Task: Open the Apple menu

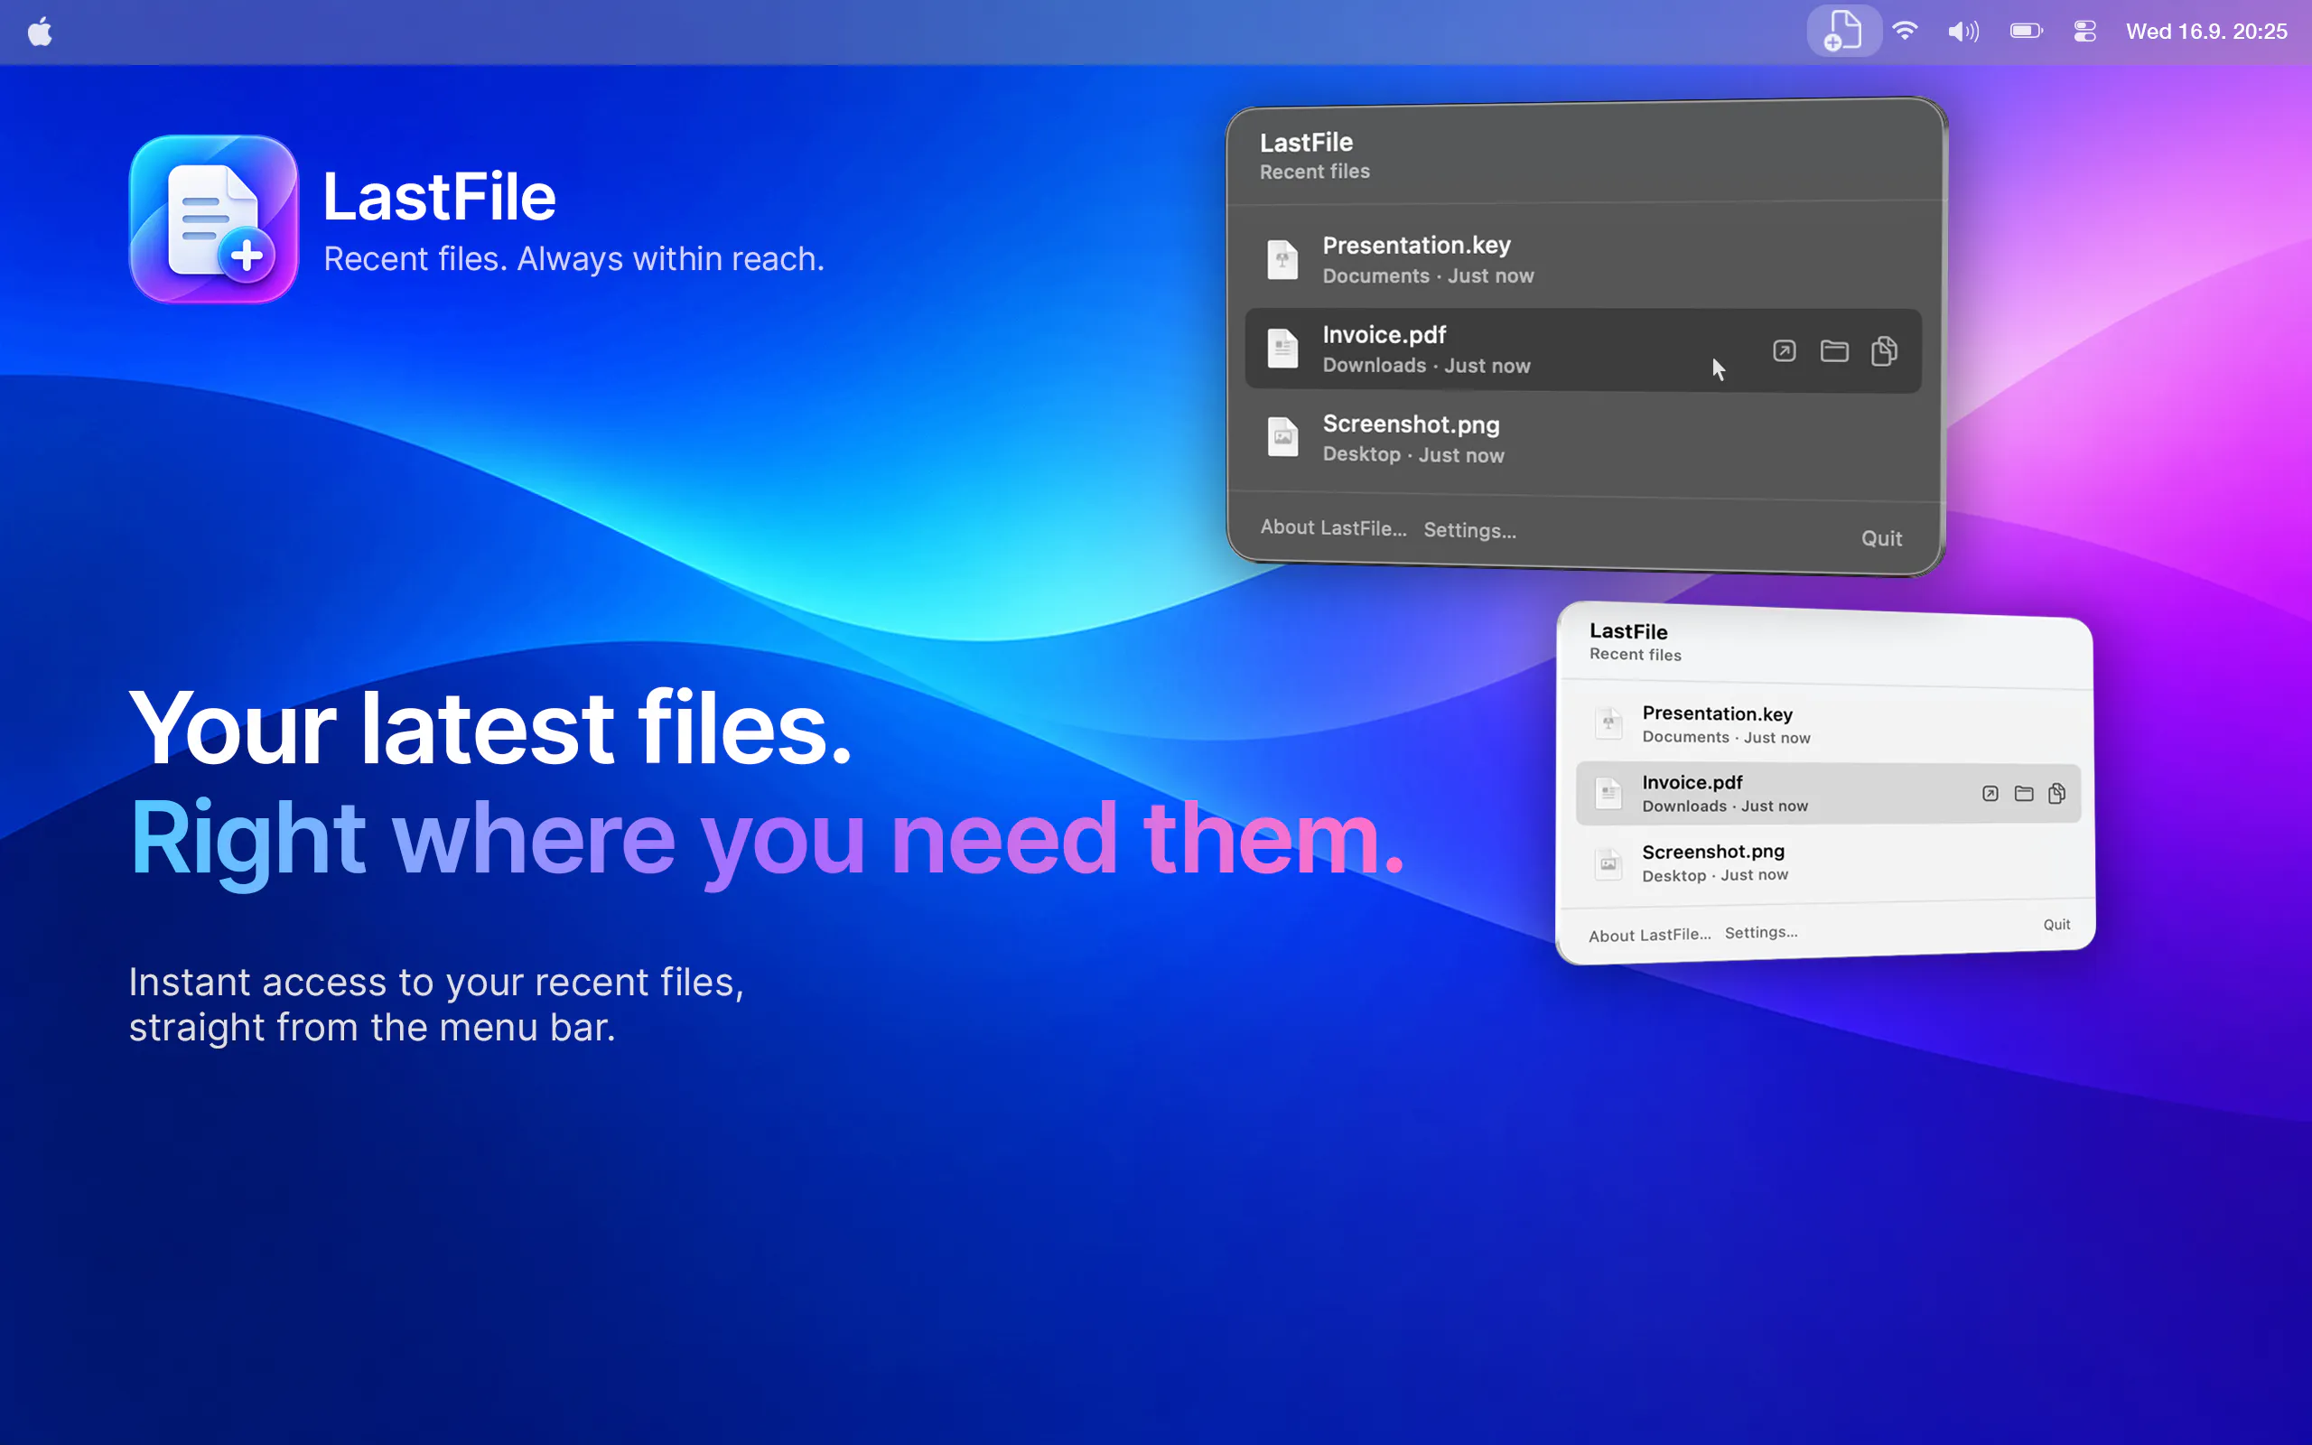Action: pyautogui.click(x=40, y=32)
